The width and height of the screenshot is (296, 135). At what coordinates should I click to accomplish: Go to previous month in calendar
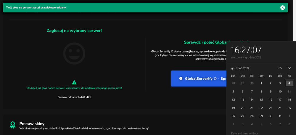280,68
